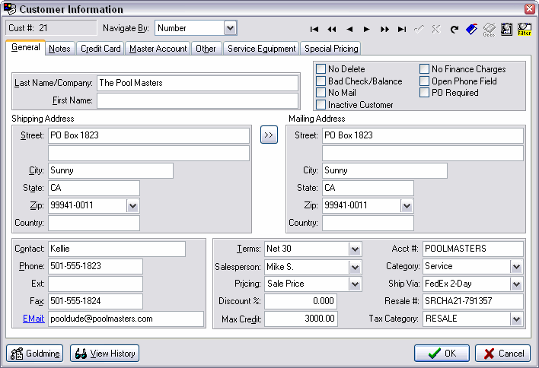539x368 pixels.
Task: Click the Contact field showing Kellie
Action: [x=116, y=249]
